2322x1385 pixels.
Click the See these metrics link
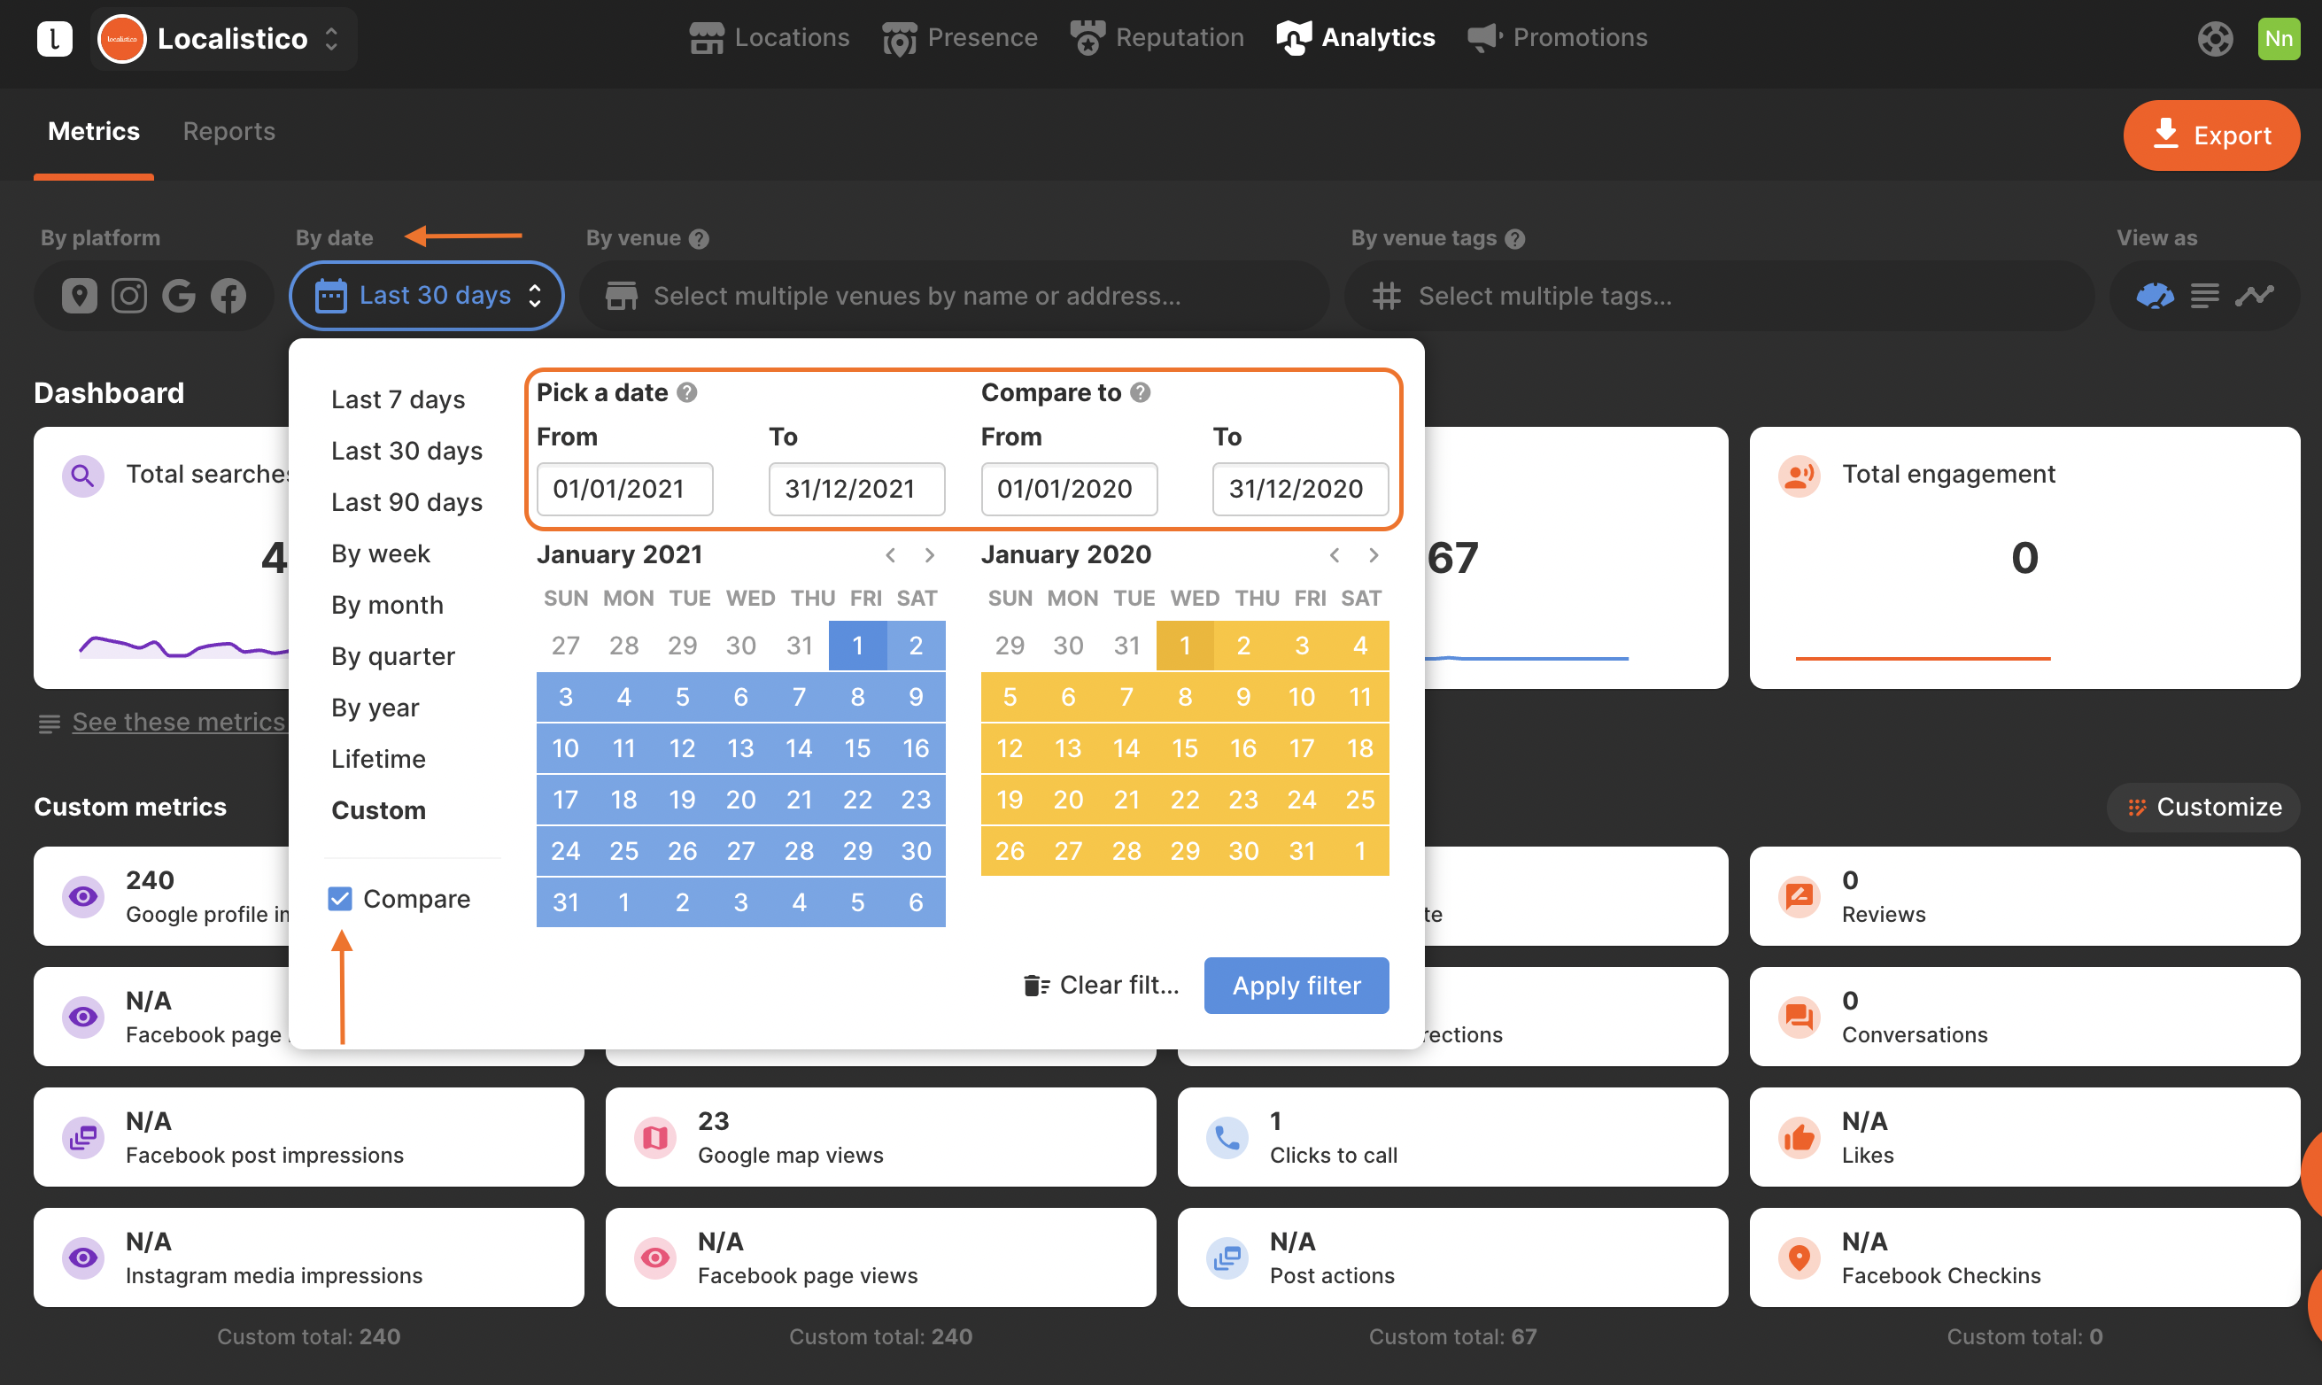(178, 723)
